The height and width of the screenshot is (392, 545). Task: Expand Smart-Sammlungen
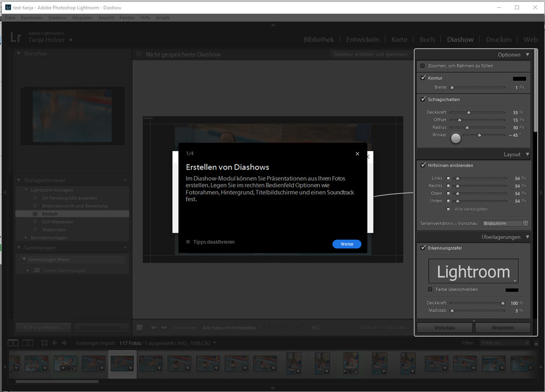click(28, 270)
